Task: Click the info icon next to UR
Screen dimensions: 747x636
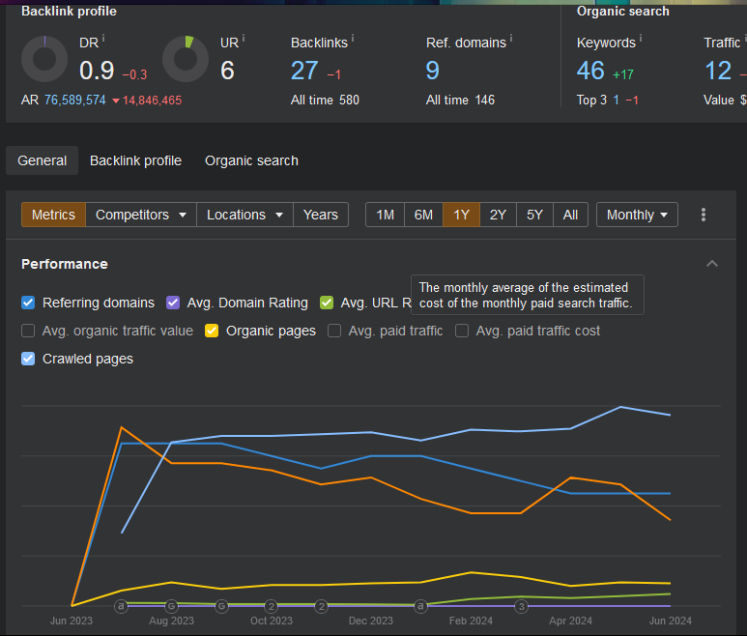Action: pyautogui.click(x=244, y=40)
